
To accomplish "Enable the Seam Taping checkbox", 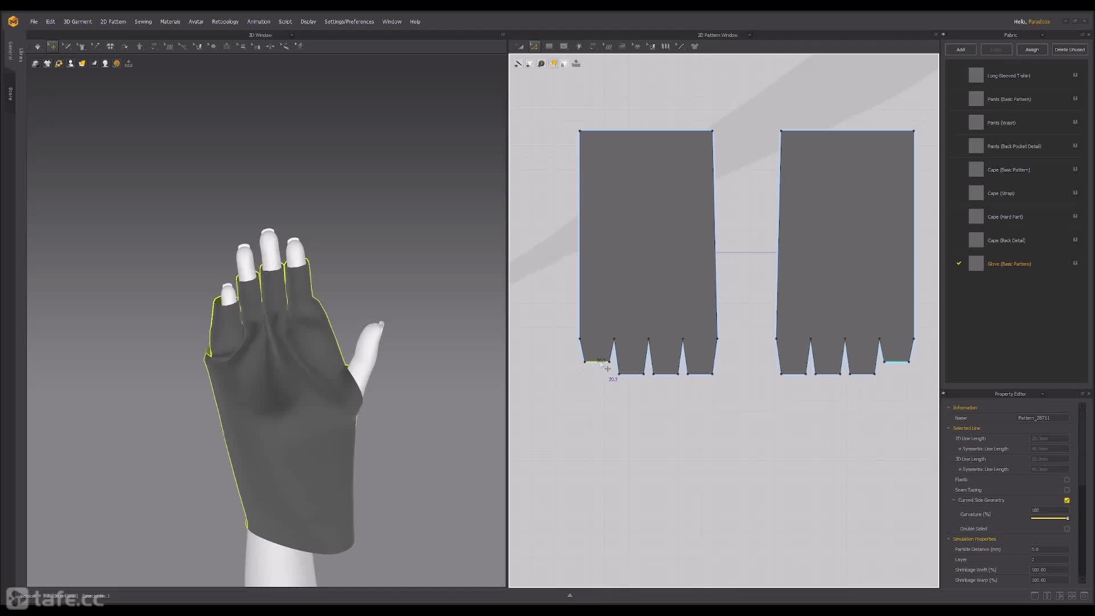I will point(1066,490).
